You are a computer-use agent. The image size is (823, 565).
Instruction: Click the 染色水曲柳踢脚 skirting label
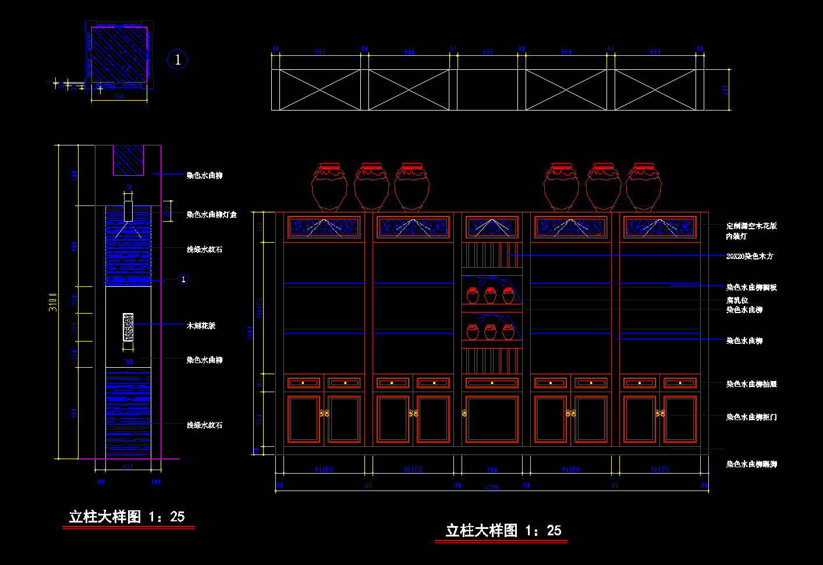(751, 464)
